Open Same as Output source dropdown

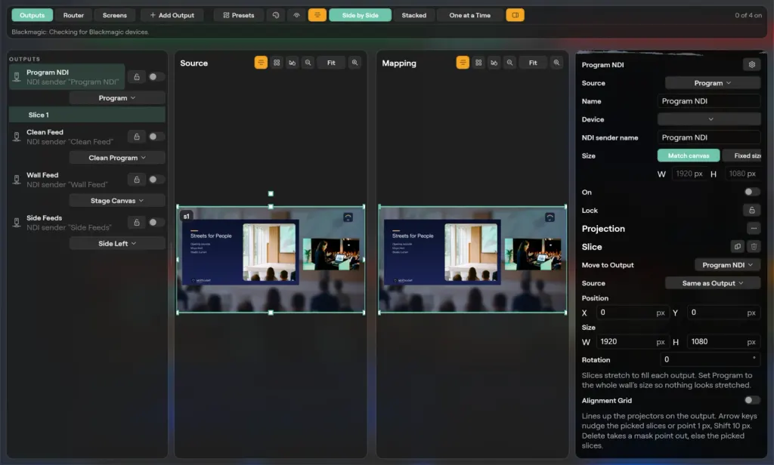click(712, 283)
